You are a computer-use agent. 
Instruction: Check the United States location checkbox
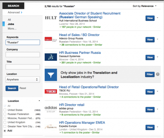click(x=5, y=110)
